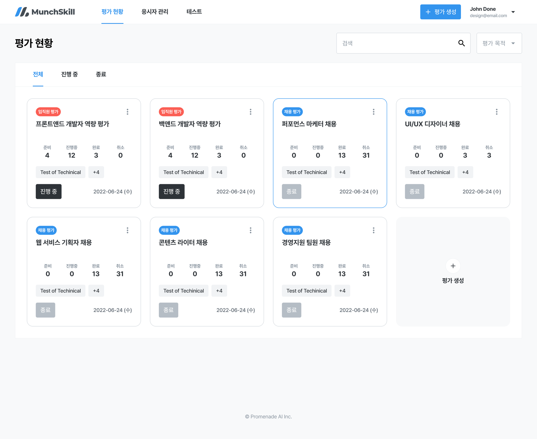This screenshot has width=537, height=439.
Task: Open options menu on 콘텐츠 라이터 채용 card
Action: click(250, 230)
